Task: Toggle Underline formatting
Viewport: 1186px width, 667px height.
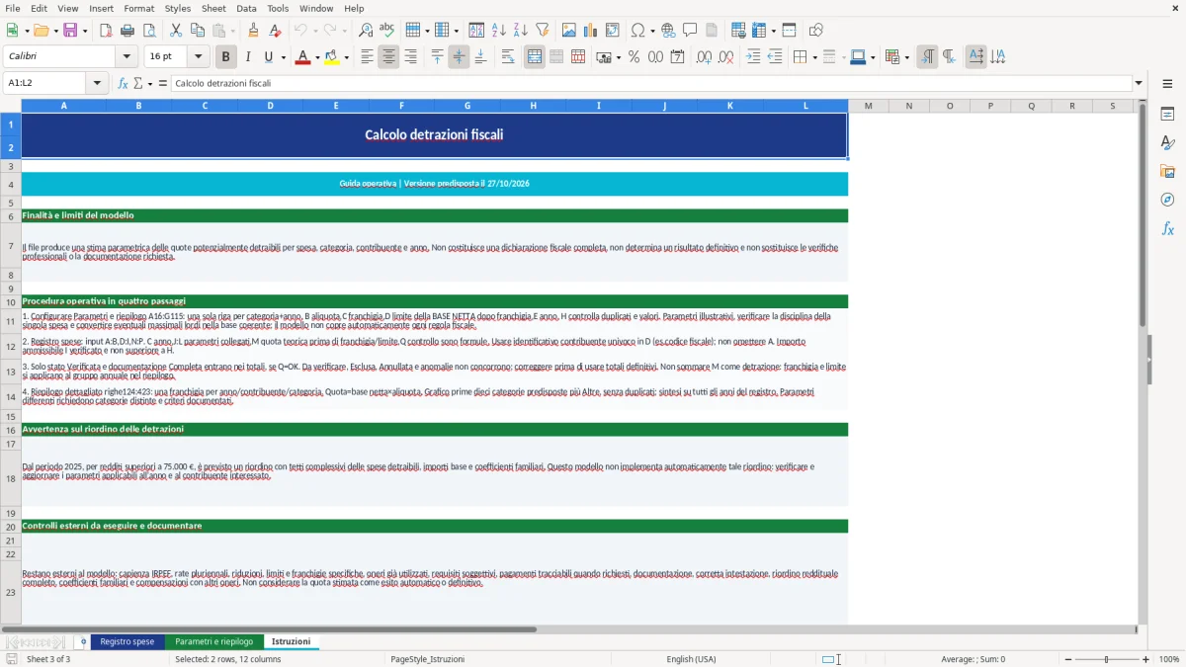Action: point(268,57)
